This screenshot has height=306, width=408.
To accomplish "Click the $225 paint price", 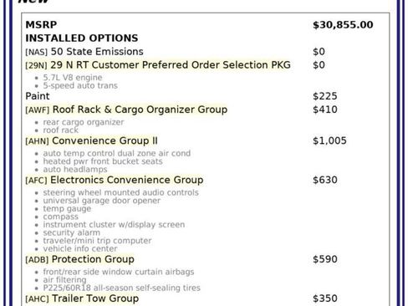I will tap(325, 96).
